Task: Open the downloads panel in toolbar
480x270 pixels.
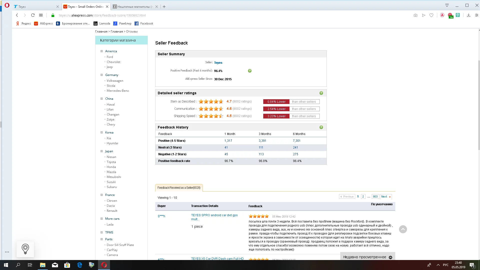Action: pyautogui.click(x=469, y=15)
